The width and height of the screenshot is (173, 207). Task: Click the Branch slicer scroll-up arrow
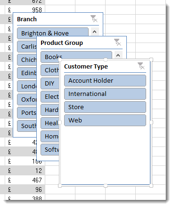94,32
